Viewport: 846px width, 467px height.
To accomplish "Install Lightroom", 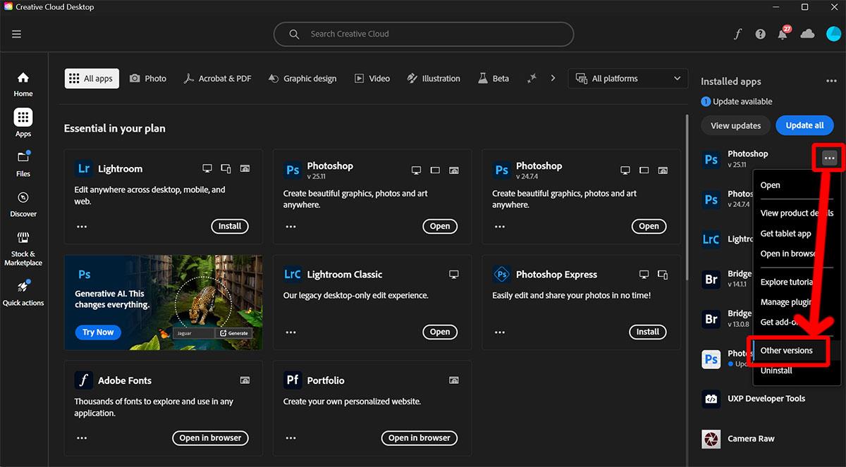I will pyautogui.click(x=230, y=226).
